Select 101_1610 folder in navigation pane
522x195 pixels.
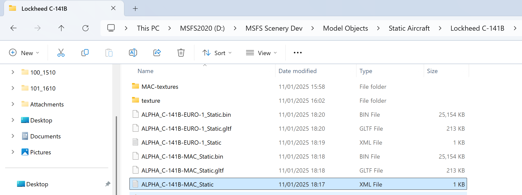click(x=43, y=88)
